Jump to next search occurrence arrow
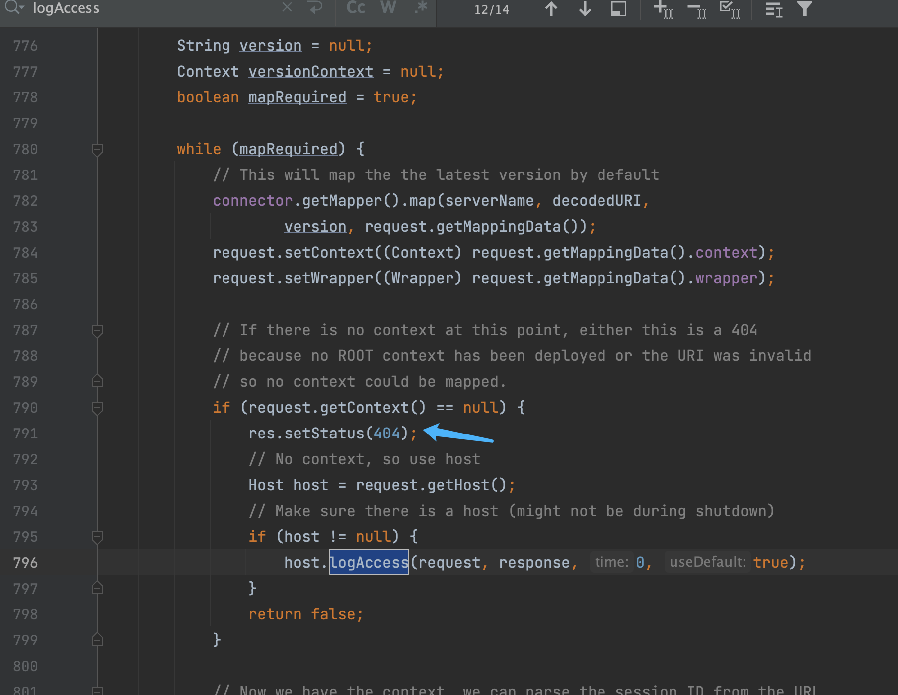This screenshot has height=695, width=898. 585,9
